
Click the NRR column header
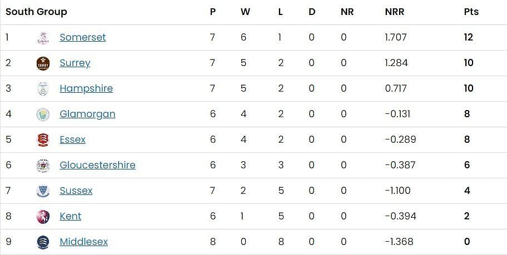pyautogui.click(x=394, y=12)
